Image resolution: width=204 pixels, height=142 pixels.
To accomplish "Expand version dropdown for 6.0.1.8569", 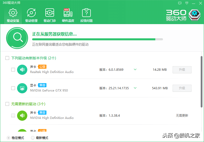I will click(135, 69).
